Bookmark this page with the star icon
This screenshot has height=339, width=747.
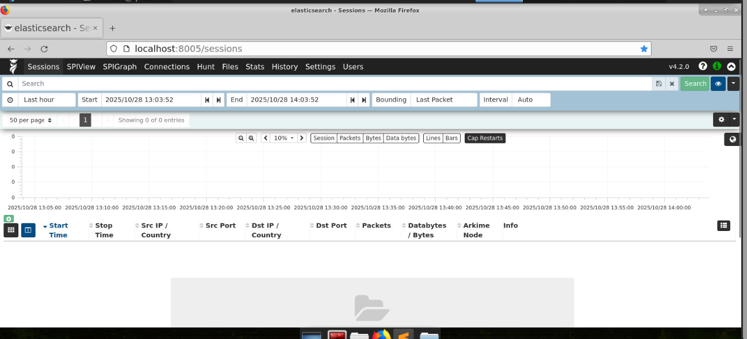pyautogui.click(x=644, y=49)
